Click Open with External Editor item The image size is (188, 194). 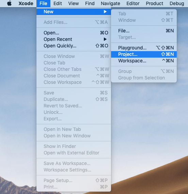point(74,153)
